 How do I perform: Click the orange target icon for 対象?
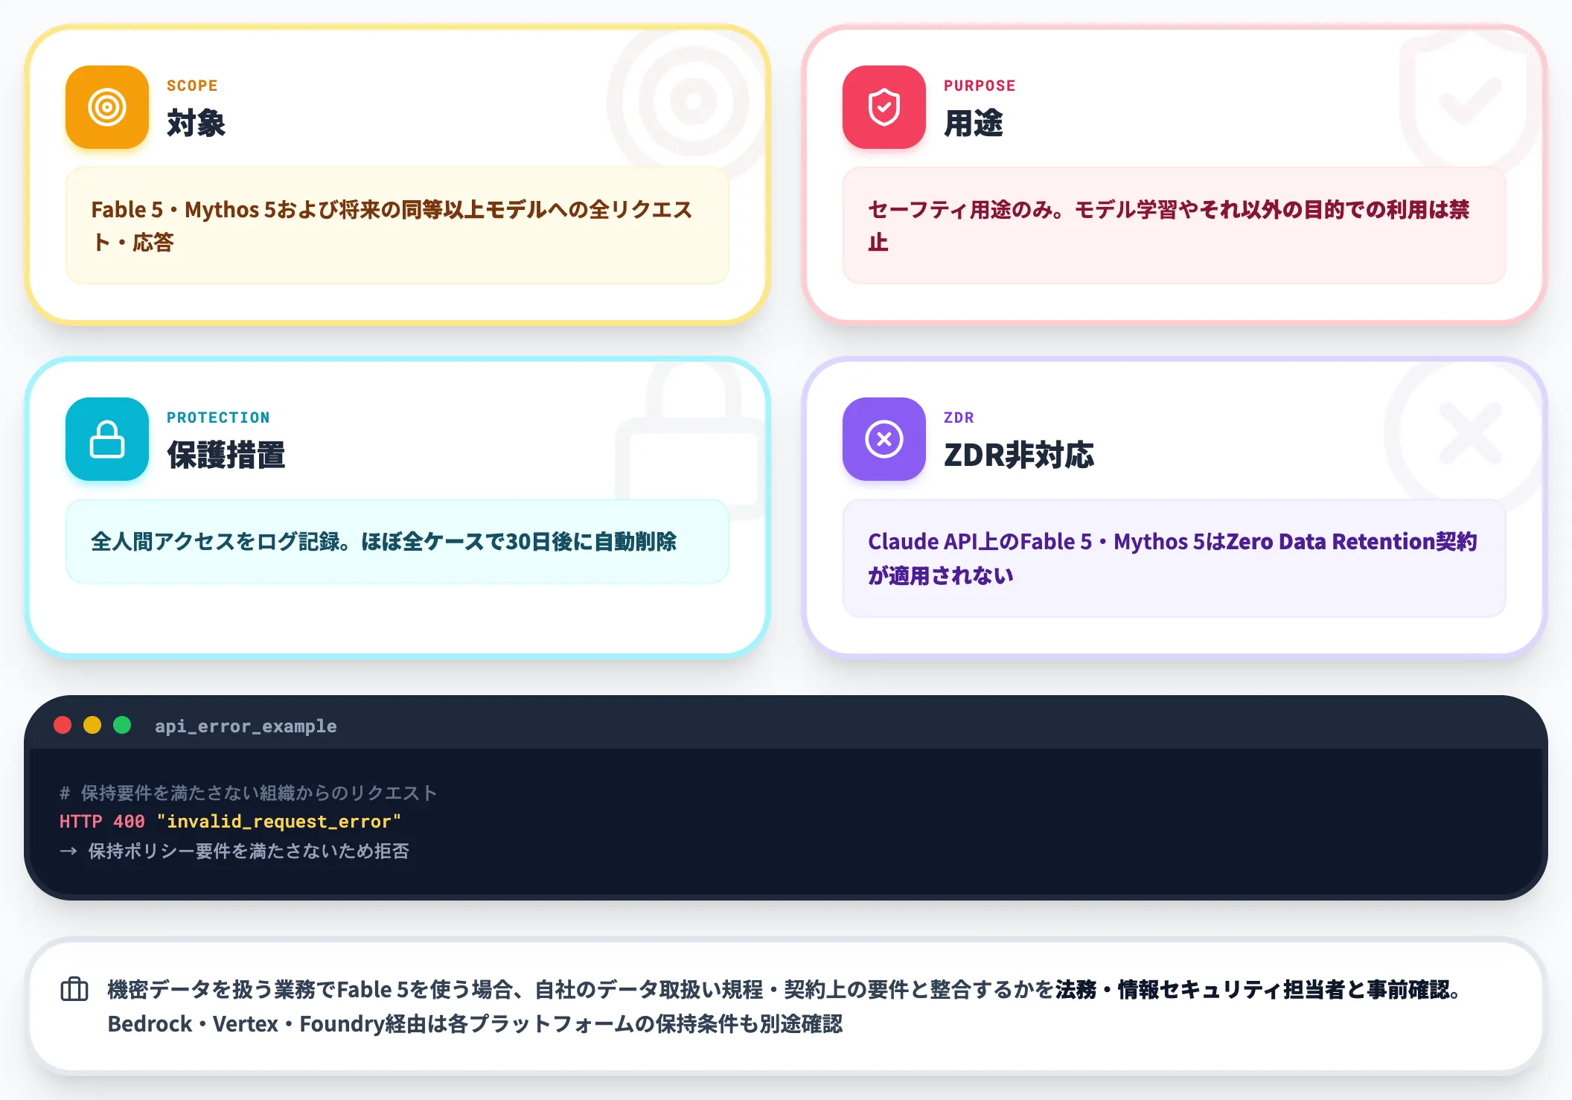(107, 107)
